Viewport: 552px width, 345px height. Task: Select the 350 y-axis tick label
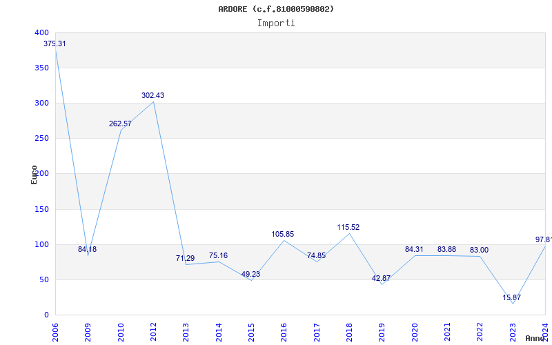pos(41,68)
